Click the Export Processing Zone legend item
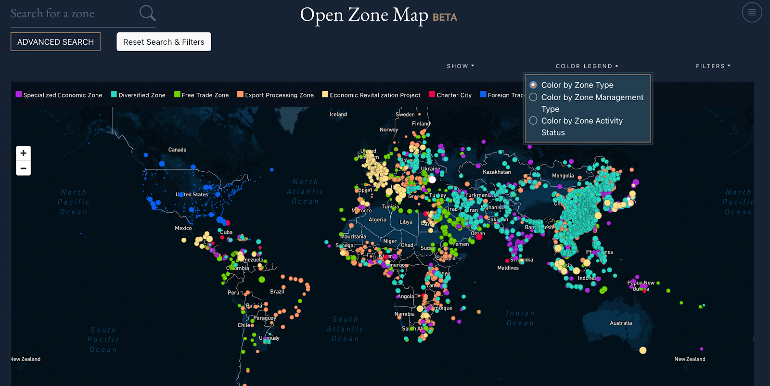This screenshot has height=386, width=770. coord(275,95)
